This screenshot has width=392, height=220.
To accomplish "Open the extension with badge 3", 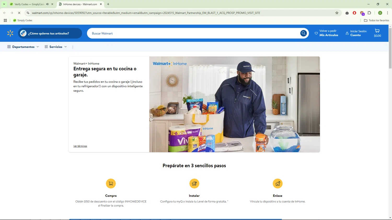I will click(362, 13).
